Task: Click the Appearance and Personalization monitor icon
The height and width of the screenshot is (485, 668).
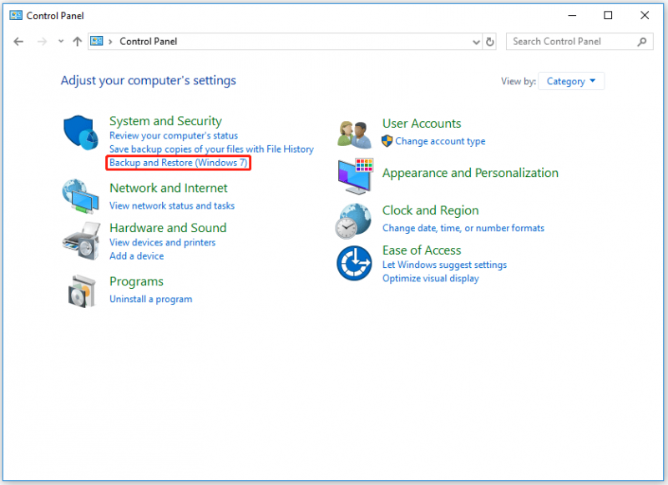Action: (x=356, y=176)
